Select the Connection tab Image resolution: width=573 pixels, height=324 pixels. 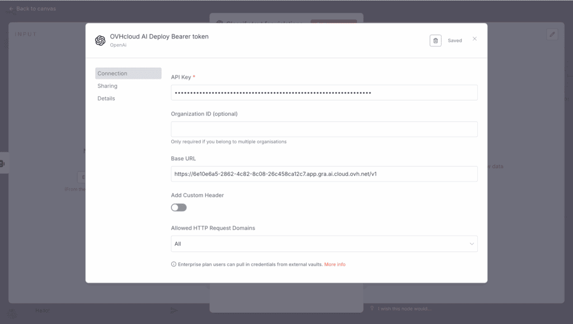tap(128, 73)
